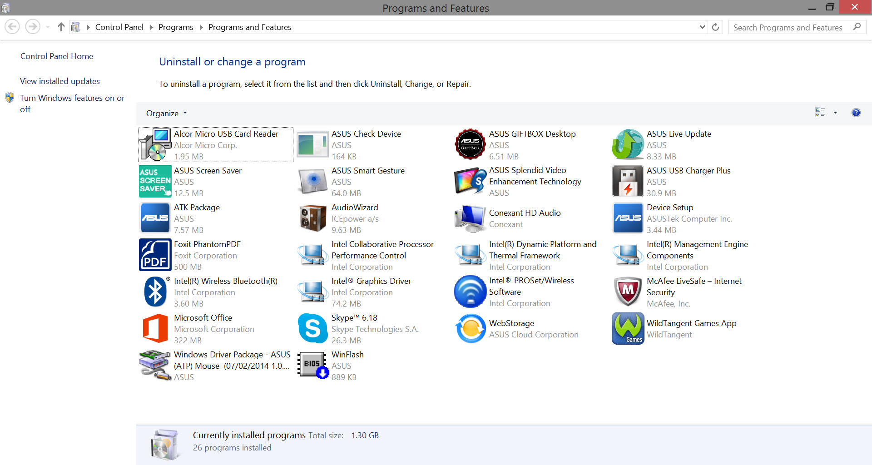Click the Intel Collaborative Processor Performance Control icon

[313, 255]
